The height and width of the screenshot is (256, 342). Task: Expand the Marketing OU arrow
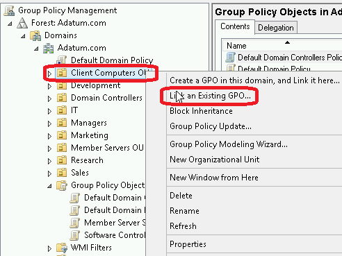pyautogui.click(x=49, y=136)
